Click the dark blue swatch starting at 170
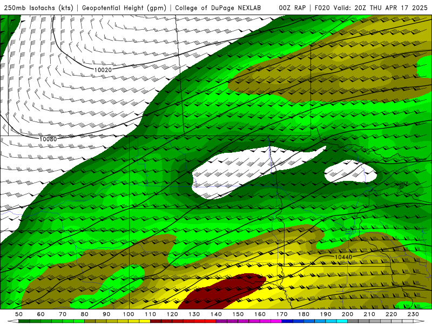This screenshot has height=324, width=432. click(287, 321)
